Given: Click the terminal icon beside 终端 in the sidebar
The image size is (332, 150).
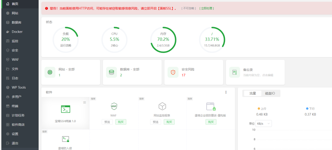Looking at the screenshot, I should pyautogui.click(x=8, y=106).
